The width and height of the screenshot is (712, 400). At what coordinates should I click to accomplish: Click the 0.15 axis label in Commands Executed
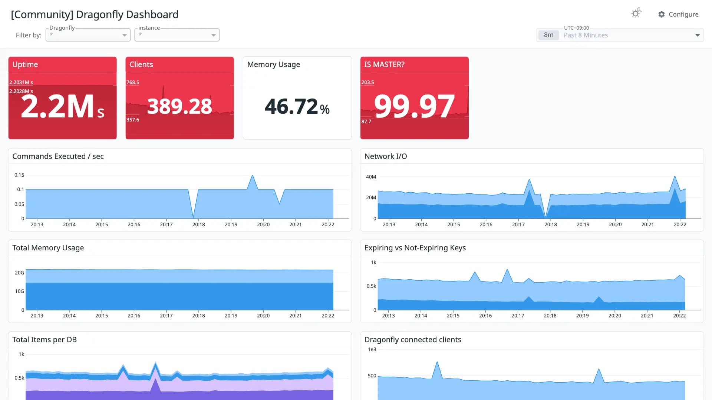click(19, 175)
